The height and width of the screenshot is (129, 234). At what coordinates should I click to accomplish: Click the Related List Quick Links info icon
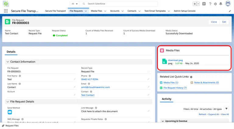[191, 77]
